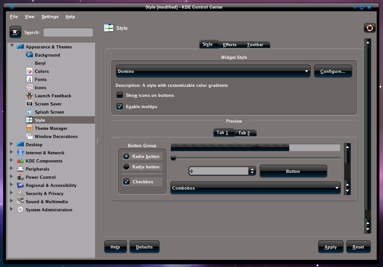Click the Search input field
383x267 pixels.
coord(68,32)
